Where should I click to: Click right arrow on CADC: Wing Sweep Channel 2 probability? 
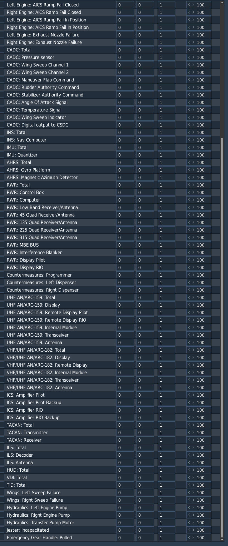(193, 72)
